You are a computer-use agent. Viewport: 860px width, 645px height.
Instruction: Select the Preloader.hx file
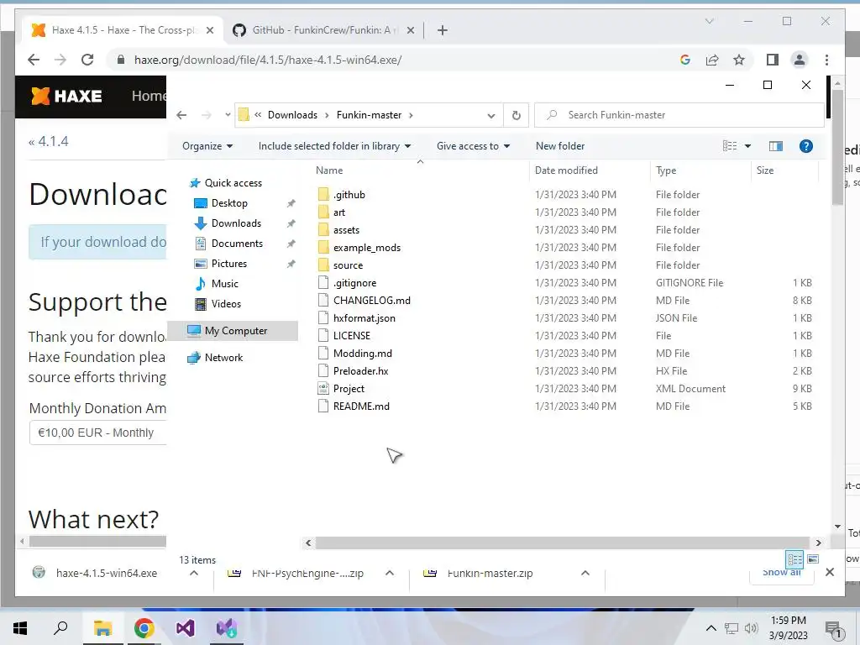point(360,370)
